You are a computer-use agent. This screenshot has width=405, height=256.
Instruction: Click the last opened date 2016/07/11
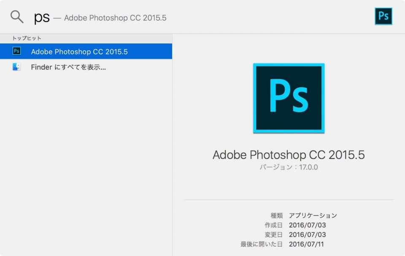click(x=306, y=244)
